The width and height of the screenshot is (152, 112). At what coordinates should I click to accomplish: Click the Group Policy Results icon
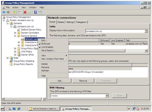pos(11,64)
